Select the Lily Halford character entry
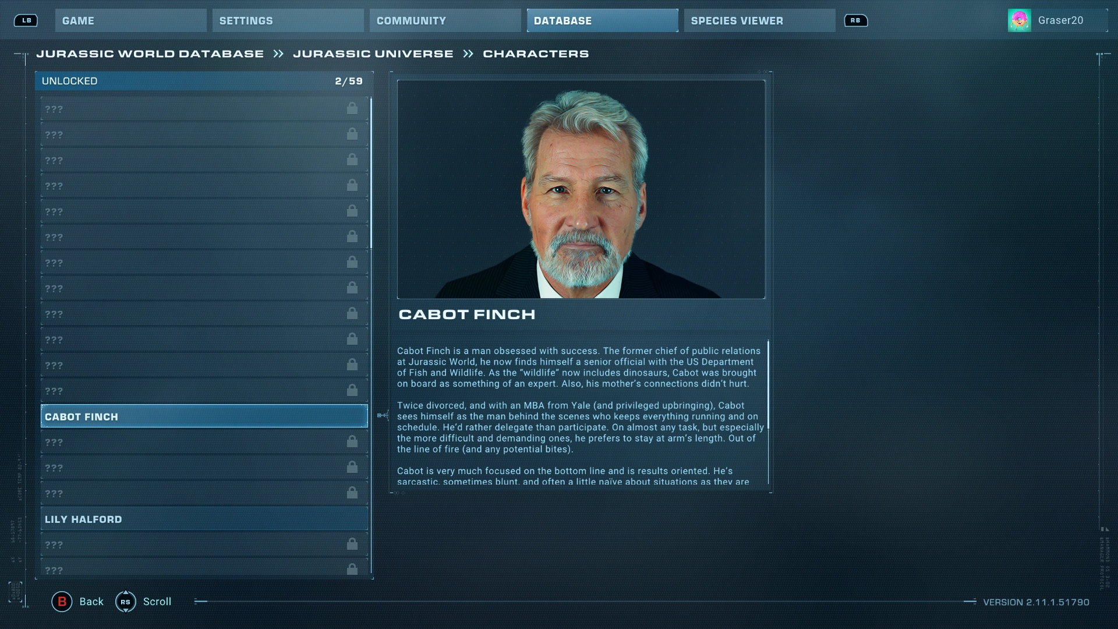1118x629 pixels. 204,519
